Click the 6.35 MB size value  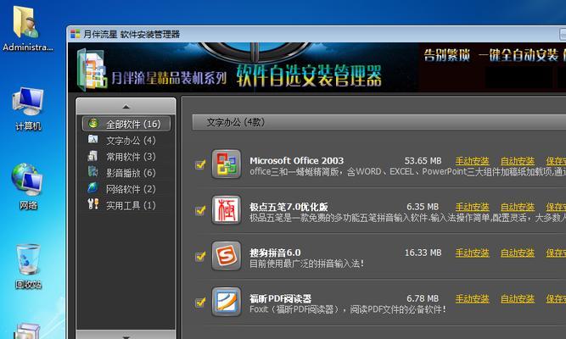click(423, 207)
